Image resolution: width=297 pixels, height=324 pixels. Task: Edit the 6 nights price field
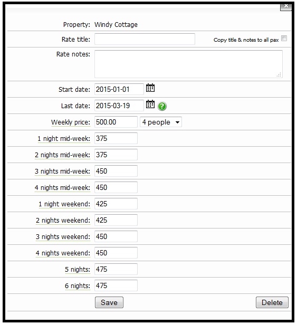[x=116, y=285]
